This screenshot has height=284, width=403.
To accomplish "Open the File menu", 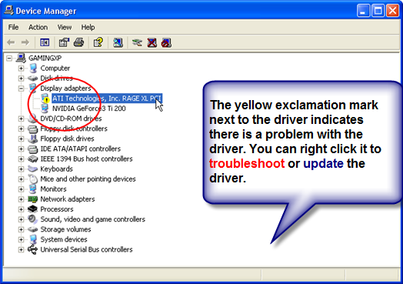I will [13, 27].
